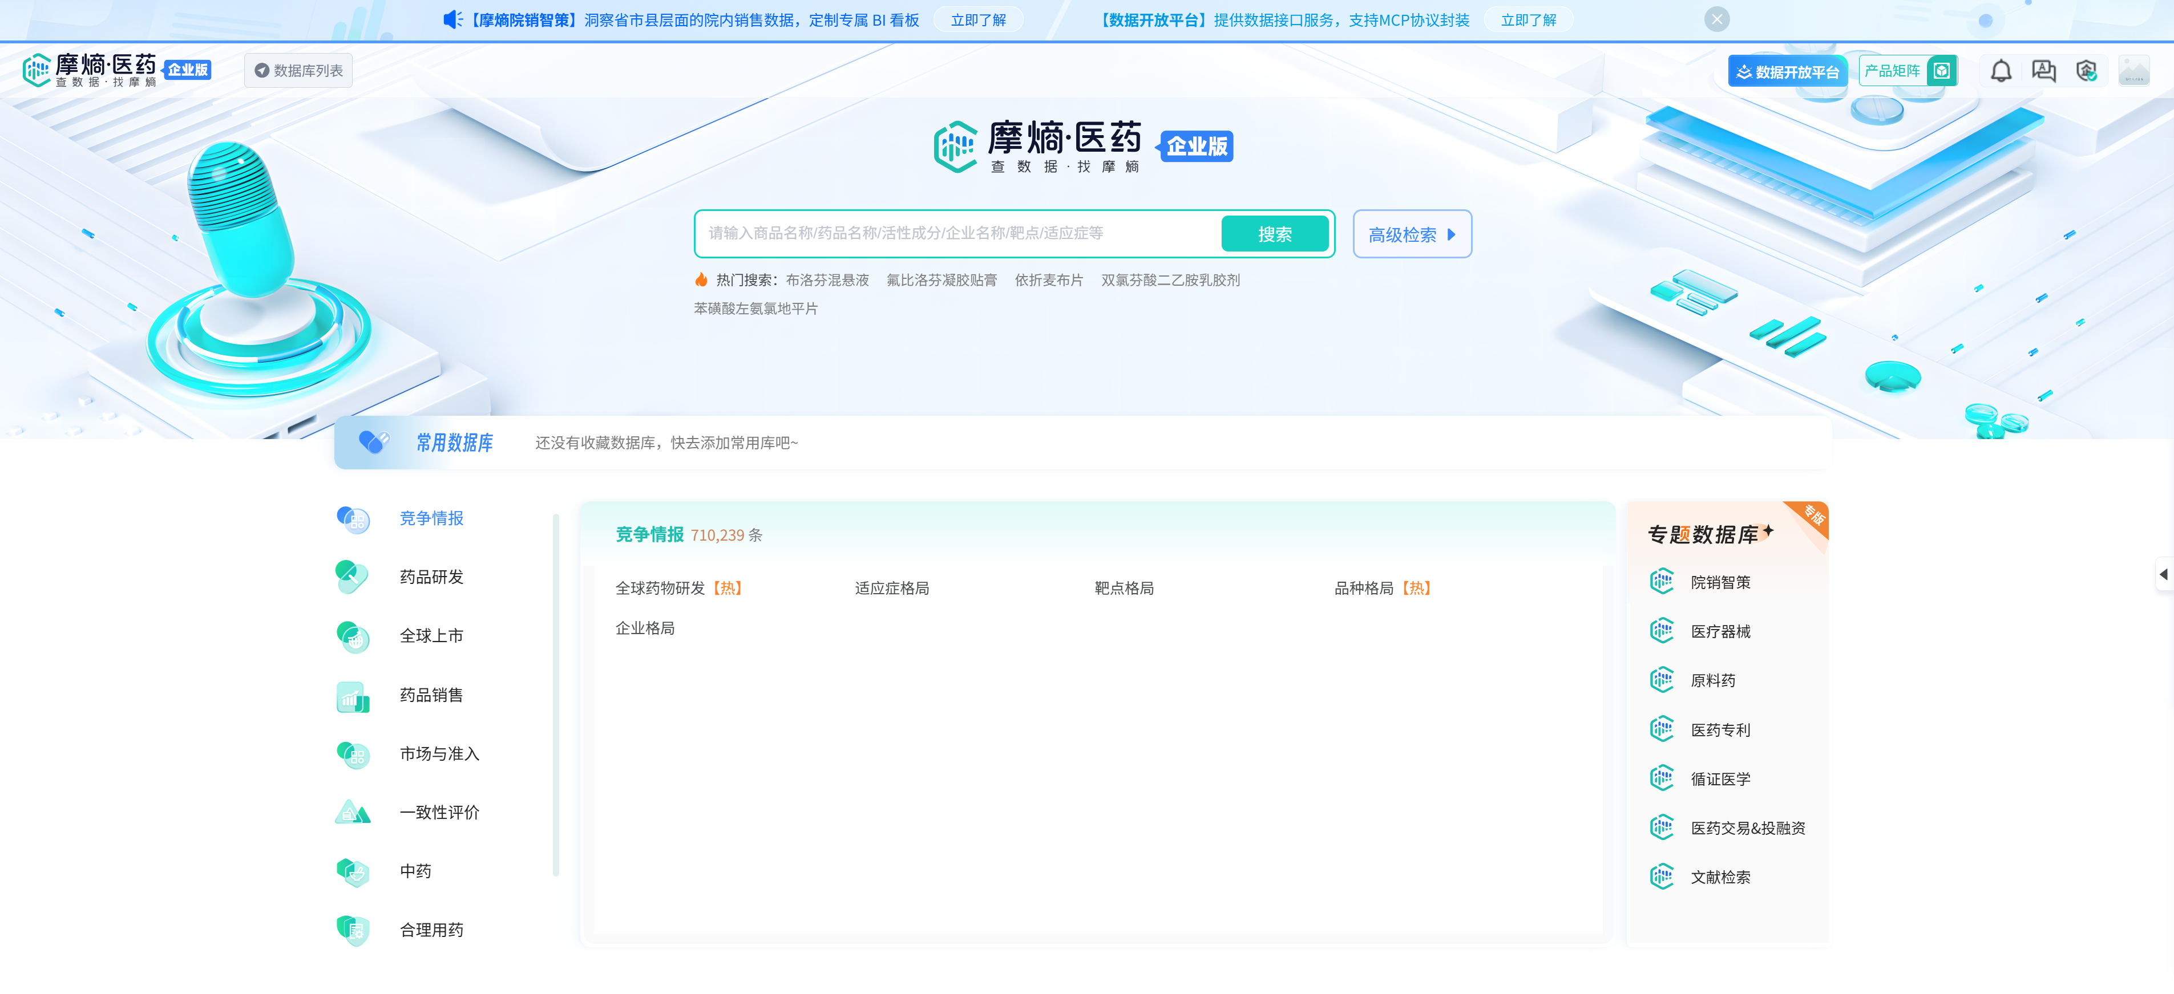This screenshot has height=994, width=2174.
Task: Open the 数据开放平台 button
Action: point(1788,72)
